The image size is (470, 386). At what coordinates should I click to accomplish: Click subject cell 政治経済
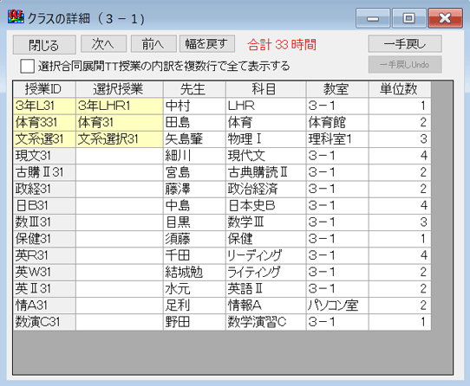click(266, 189)
